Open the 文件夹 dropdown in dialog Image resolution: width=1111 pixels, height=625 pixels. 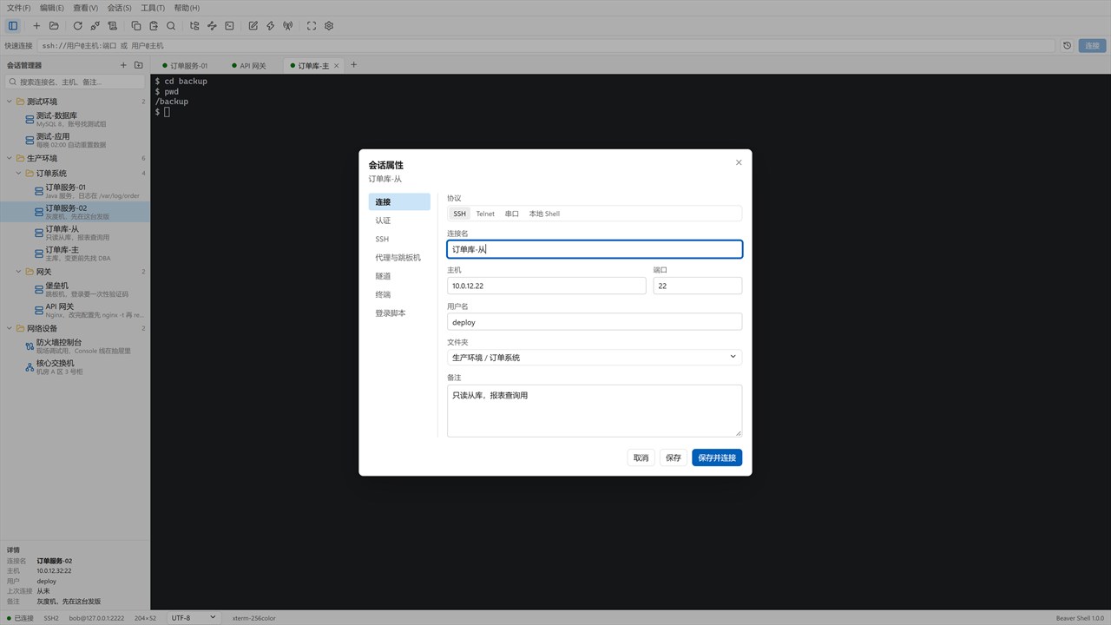click(x=595, y=357)
